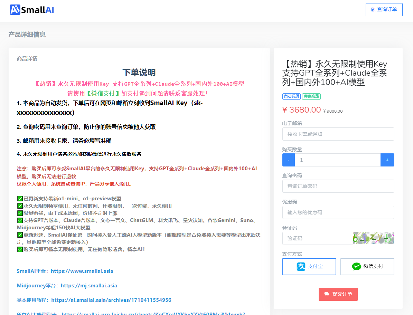Click the 自动发货 tag badge
Viewport: 413px width, 315px height.
point(291,96)
